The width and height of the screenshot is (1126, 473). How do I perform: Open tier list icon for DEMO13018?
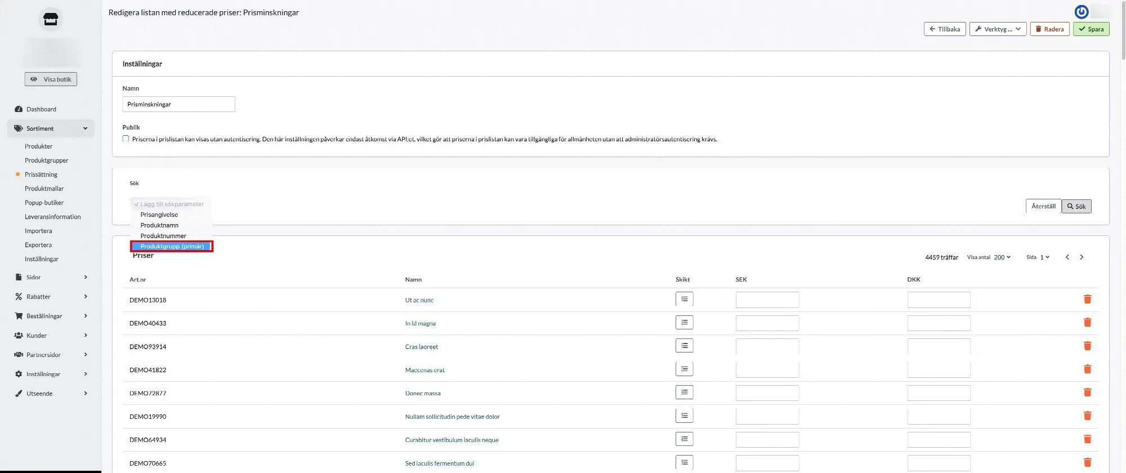tap(684, 299)
